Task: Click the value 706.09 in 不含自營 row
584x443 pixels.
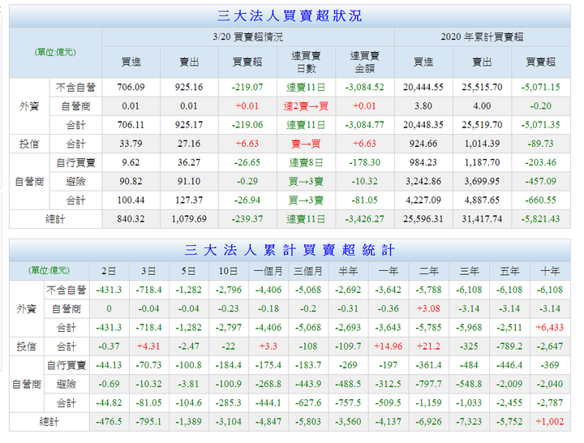Action: [x=131, y=87]
